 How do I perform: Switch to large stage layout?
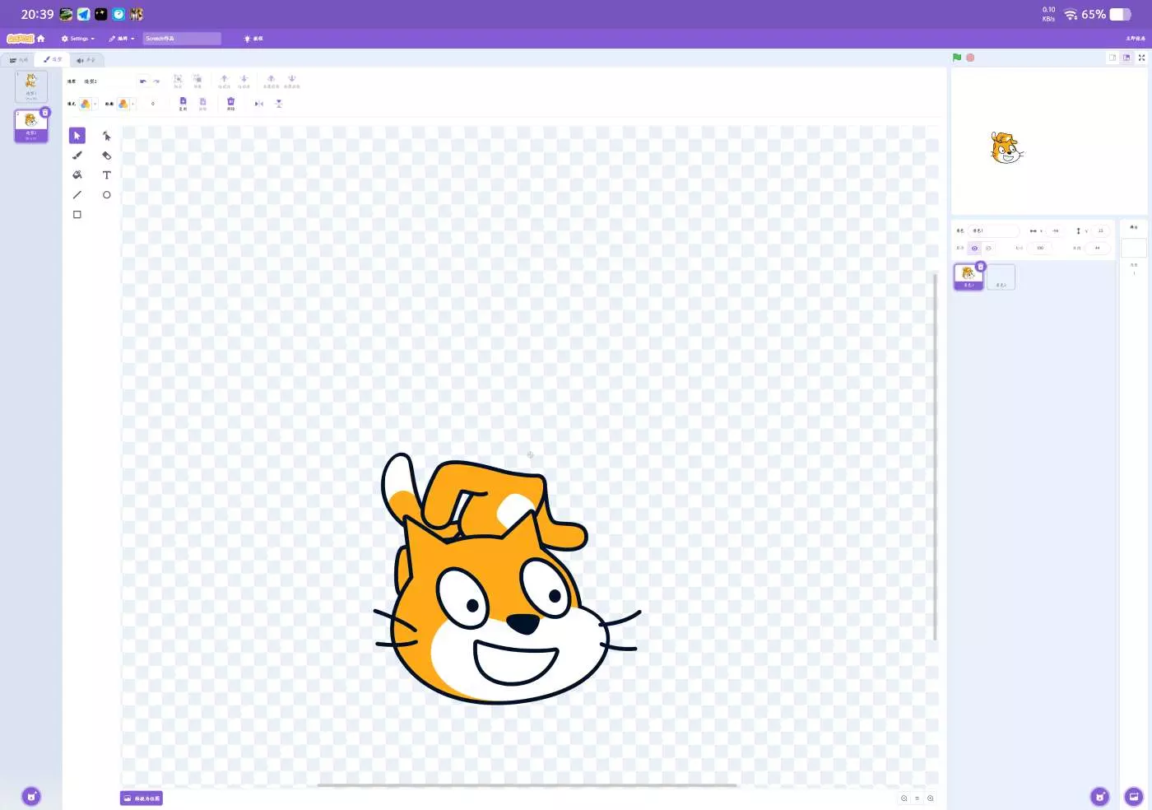1126,58
